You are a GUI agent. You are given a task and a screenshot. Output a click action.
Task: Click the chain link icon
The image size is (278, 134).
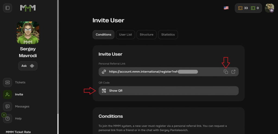[x=104, y=72]
